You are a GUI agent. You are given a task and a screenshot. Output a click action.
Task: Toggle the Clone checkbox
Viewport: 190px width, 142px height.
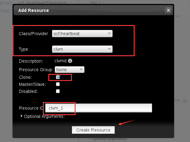click(x=58, y=77)
